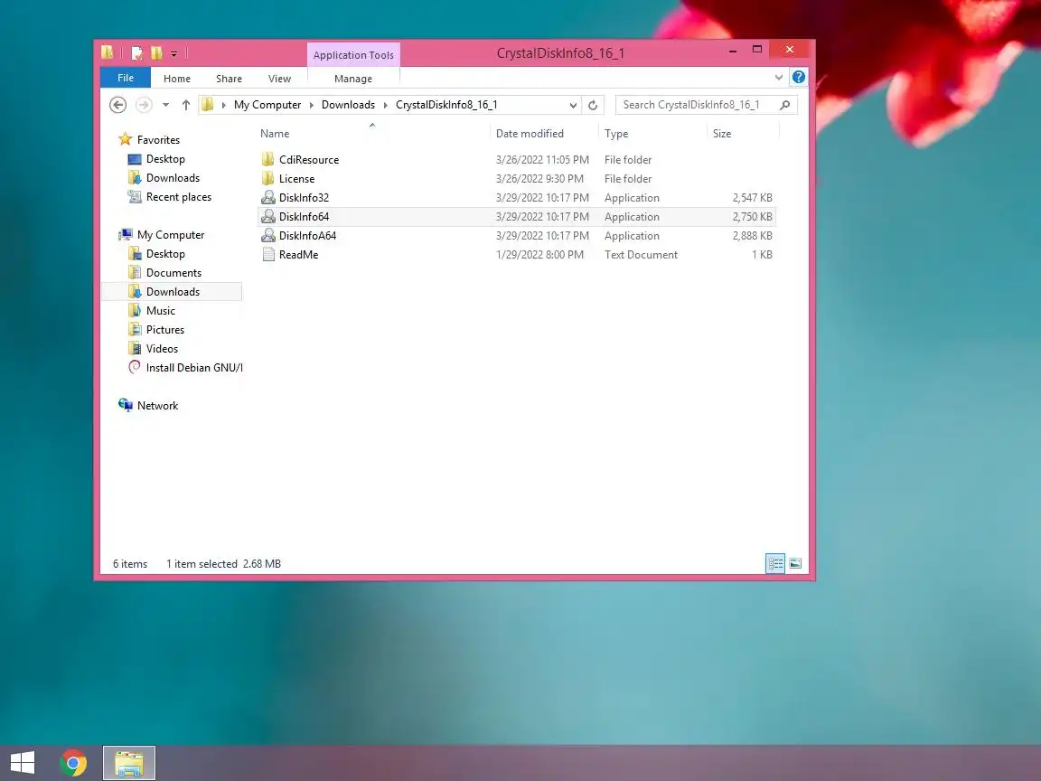Image resolution: width=1041 pixels, height=781 pixels.
Task: Click Downloads in the address path
Action: coord(348,105)
